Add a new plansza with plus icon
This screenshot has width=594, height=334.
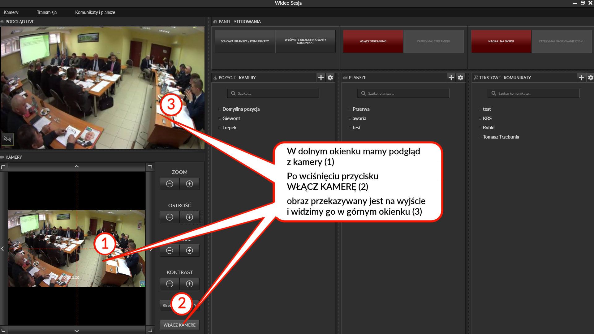451,78
